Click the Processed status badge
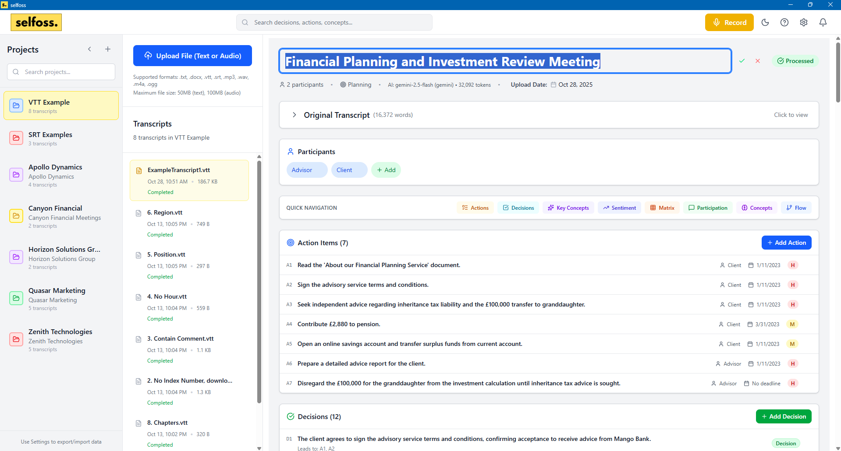The width and height of the screenshot is (841, 451). click(795, 61)
